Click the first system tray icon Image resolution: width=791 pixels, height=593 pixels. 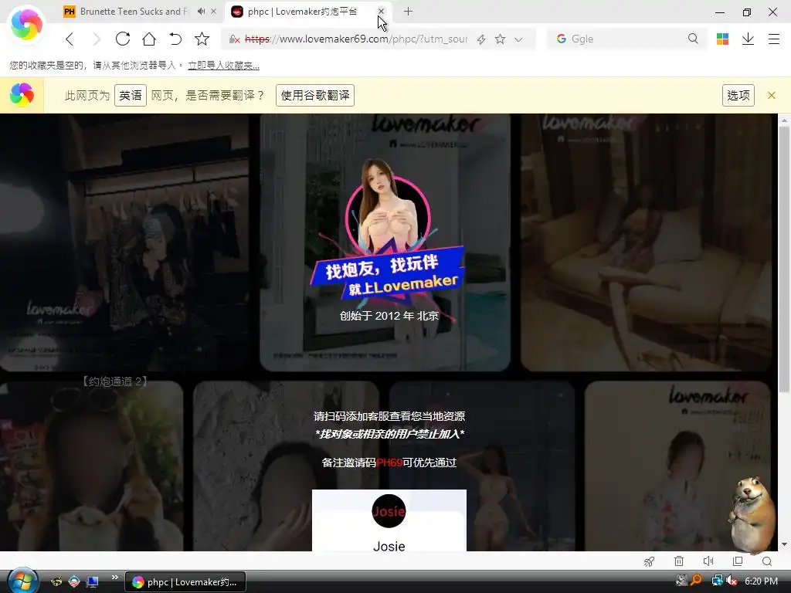tap(681, 581)
